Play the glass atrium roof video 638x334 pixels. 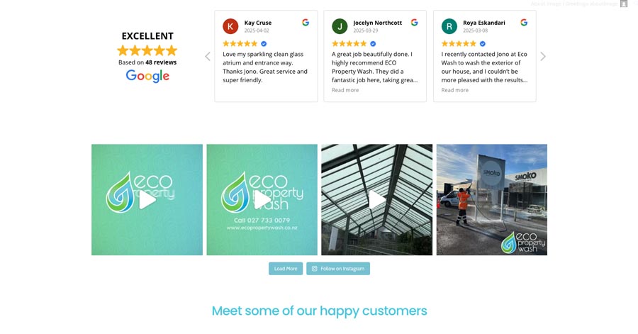pyautogui.click(x=377, y=200)
